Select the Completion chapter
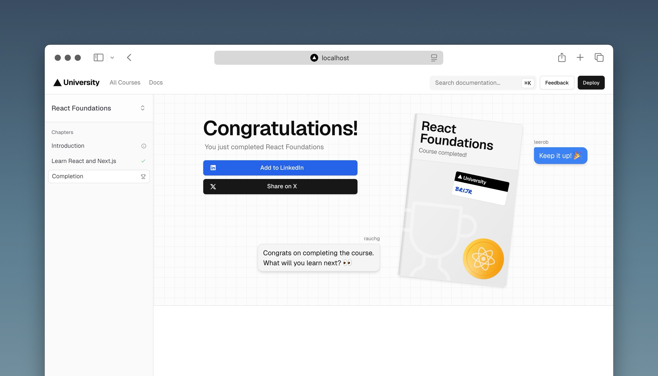 [99, 176]
